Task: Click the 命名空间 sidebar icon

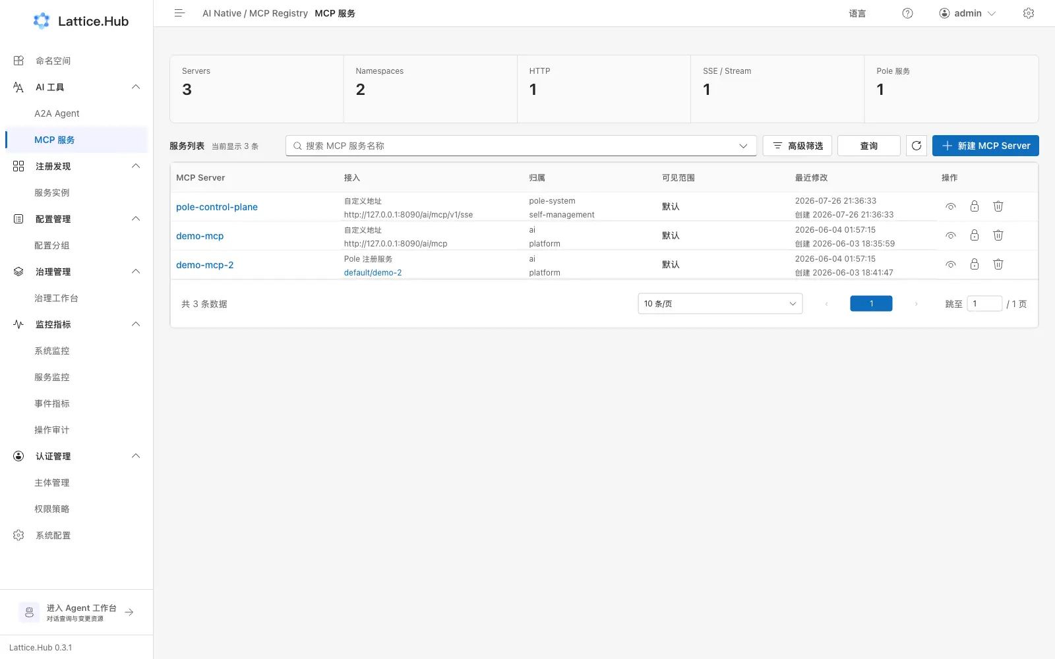Action: click(18, 61)
